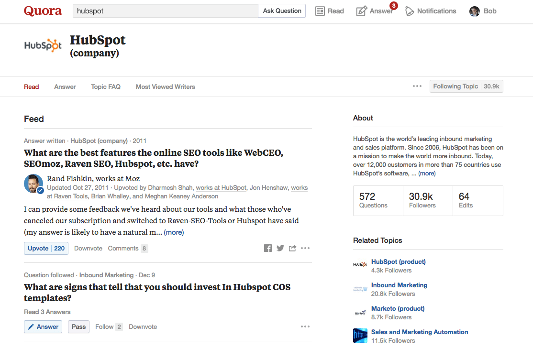Click in the search box containing hubspot

166,11
